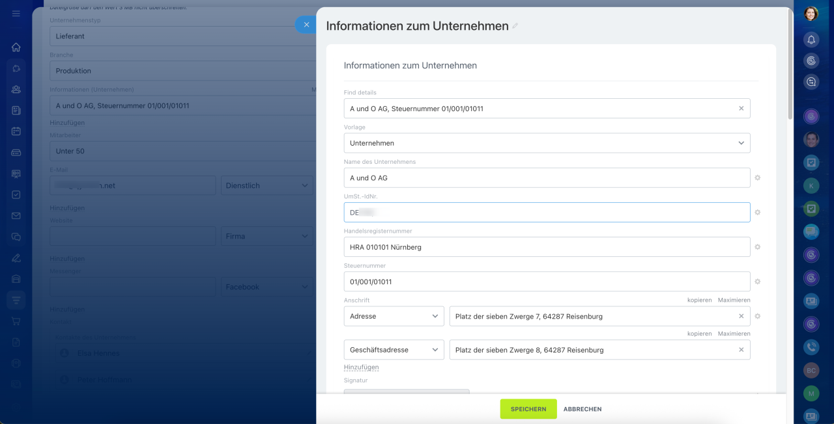Click the Abbrechen button

click(582, 409)
